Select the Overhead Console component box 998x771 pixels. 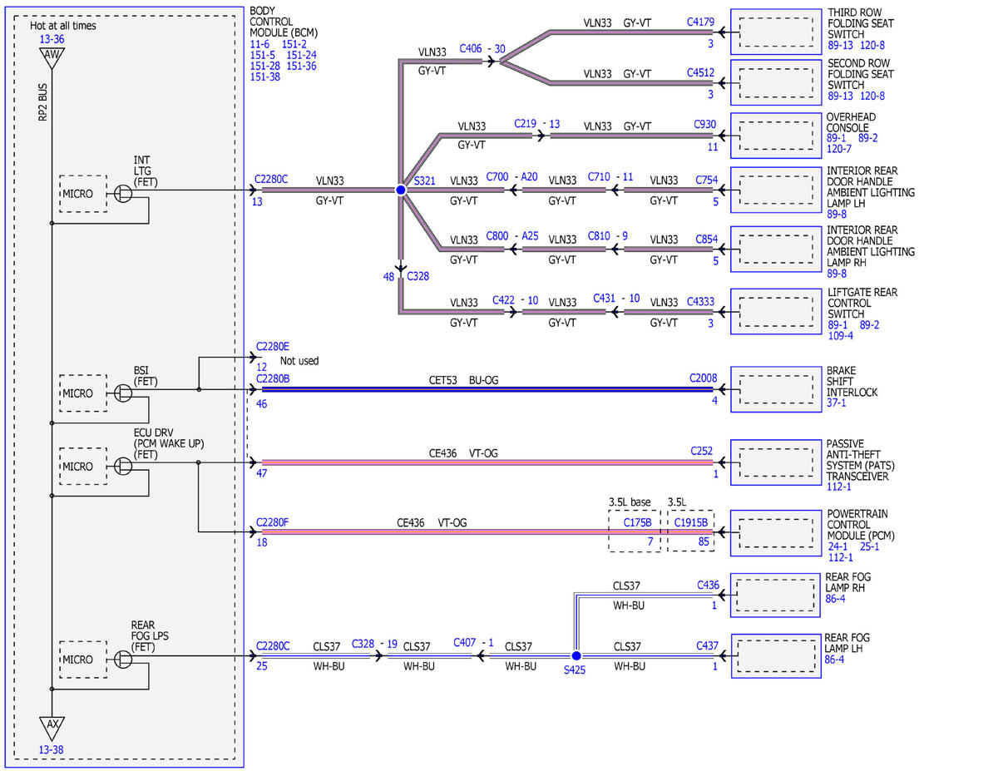[x=776, y=134]
